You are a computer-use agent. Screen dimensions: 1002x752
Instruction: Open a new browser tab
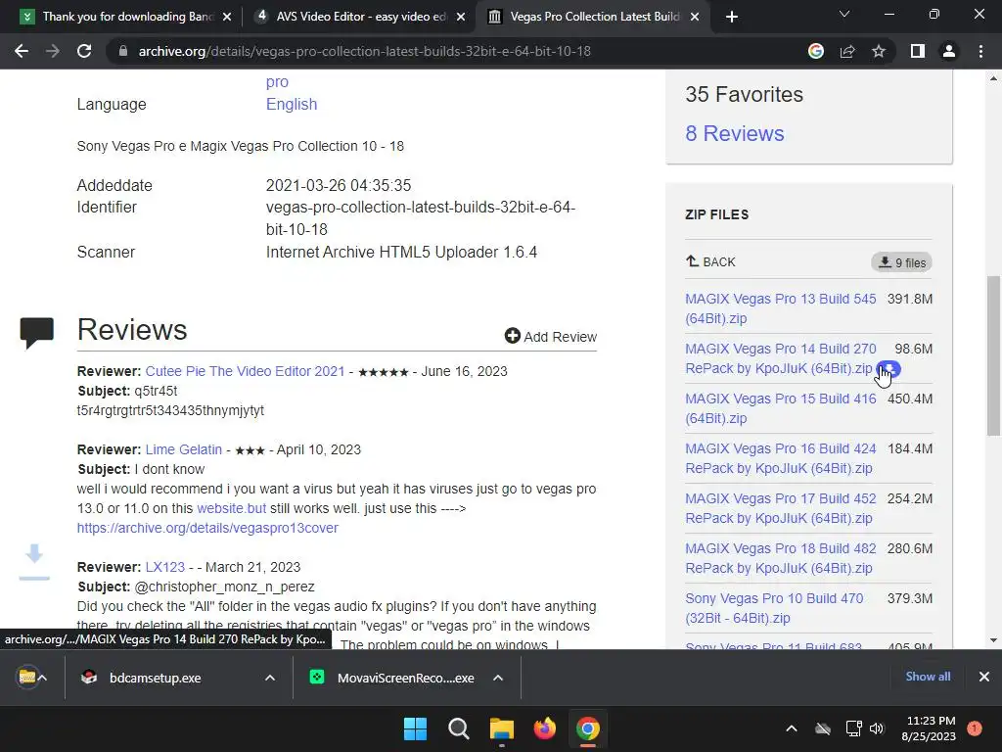(732, 17)
